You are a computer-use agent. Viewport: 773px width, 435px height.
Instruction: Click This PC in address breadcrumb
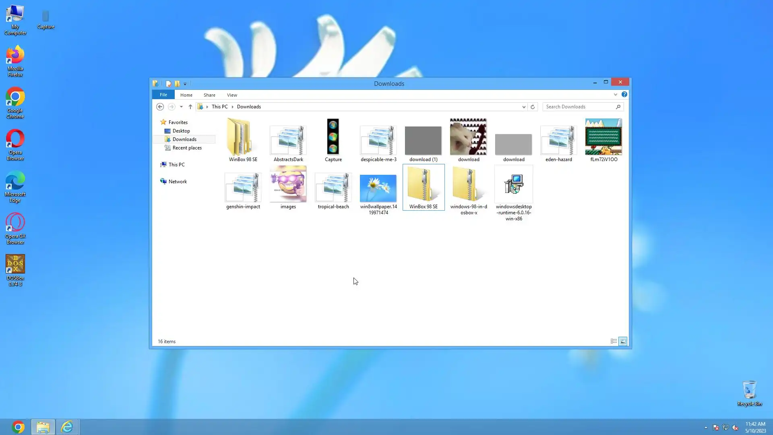[x=219, y=107]
